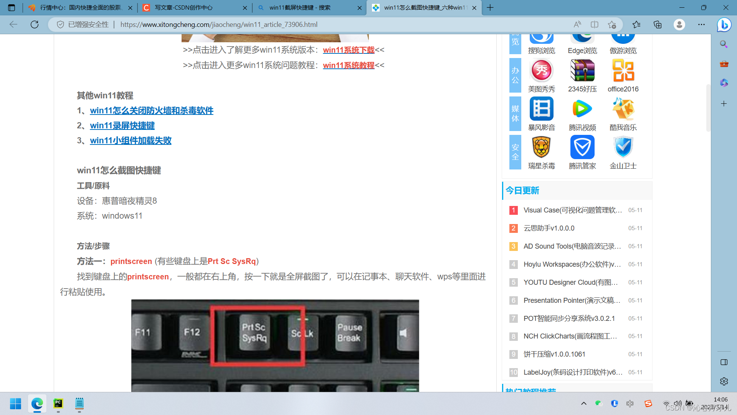Click the Bing chat sidebar icon
Screen dimensions: 737x415
point(724,25)
